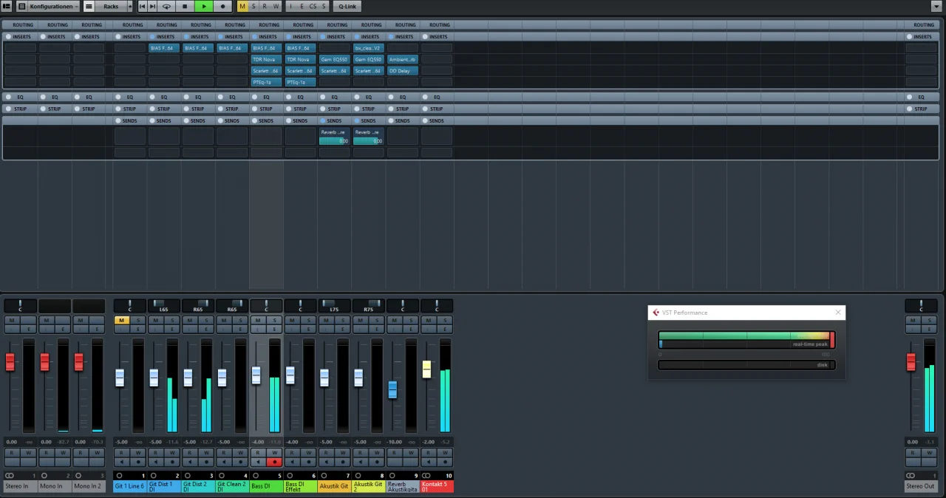Click the Record button in the transport bar
946x498 pixels.
[222, 7]
